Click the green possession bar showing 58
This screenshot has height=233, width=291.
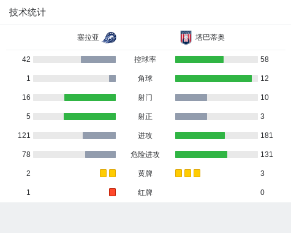click(199, 59)
